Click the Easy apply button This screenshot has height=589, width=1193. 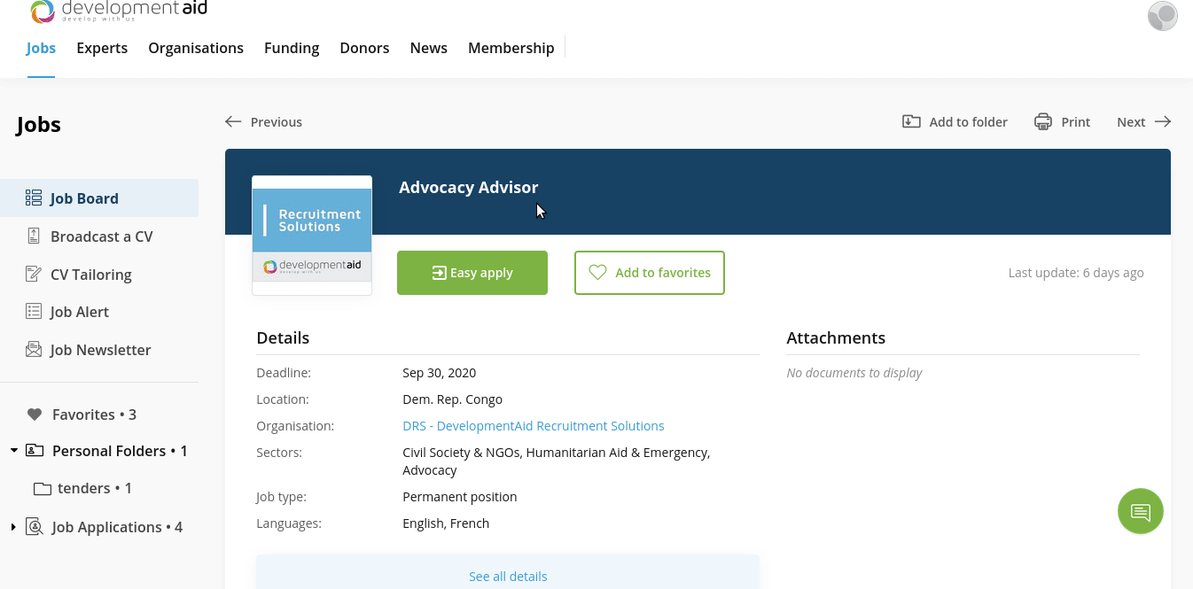[472, 273]
